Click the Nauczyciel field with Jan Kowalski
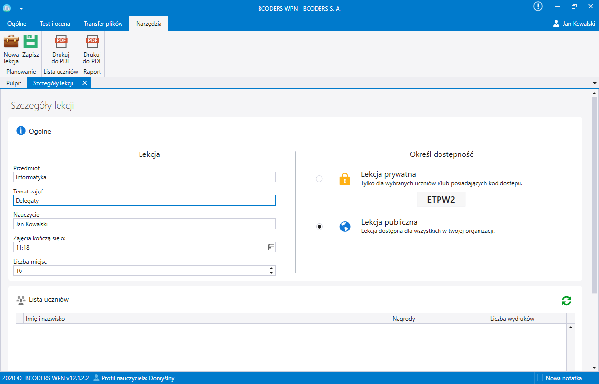This screenshot has width=599, height=384. coord(144,224)
